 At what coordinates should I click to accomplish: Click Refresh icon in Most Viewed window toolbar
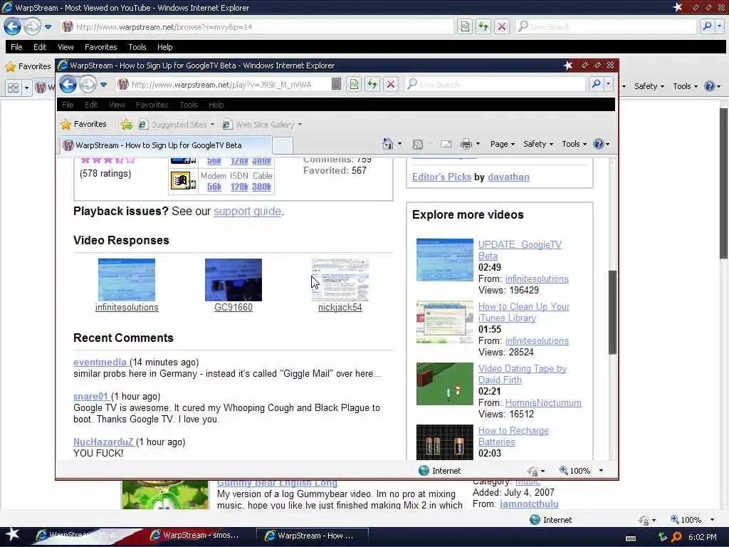pyautogui.click(x=483, y=26)
